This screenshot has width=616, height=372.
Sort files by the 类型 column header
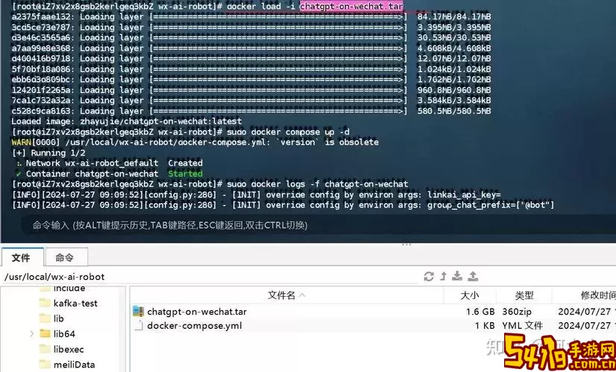click(524, 295)
